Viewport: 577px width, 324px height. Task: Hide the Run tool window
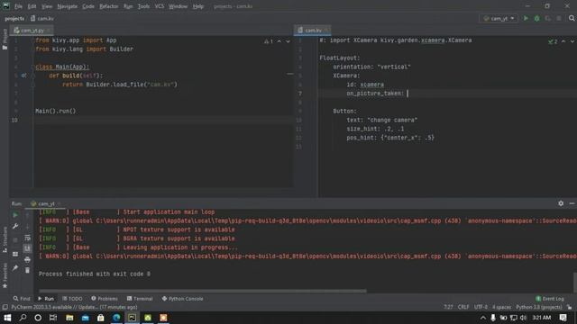572,203
